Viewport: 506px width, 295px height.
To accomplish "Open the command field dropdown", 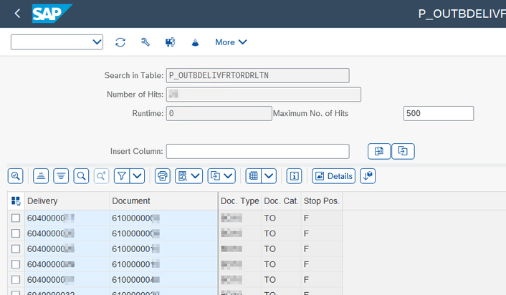I will (97, 42).
